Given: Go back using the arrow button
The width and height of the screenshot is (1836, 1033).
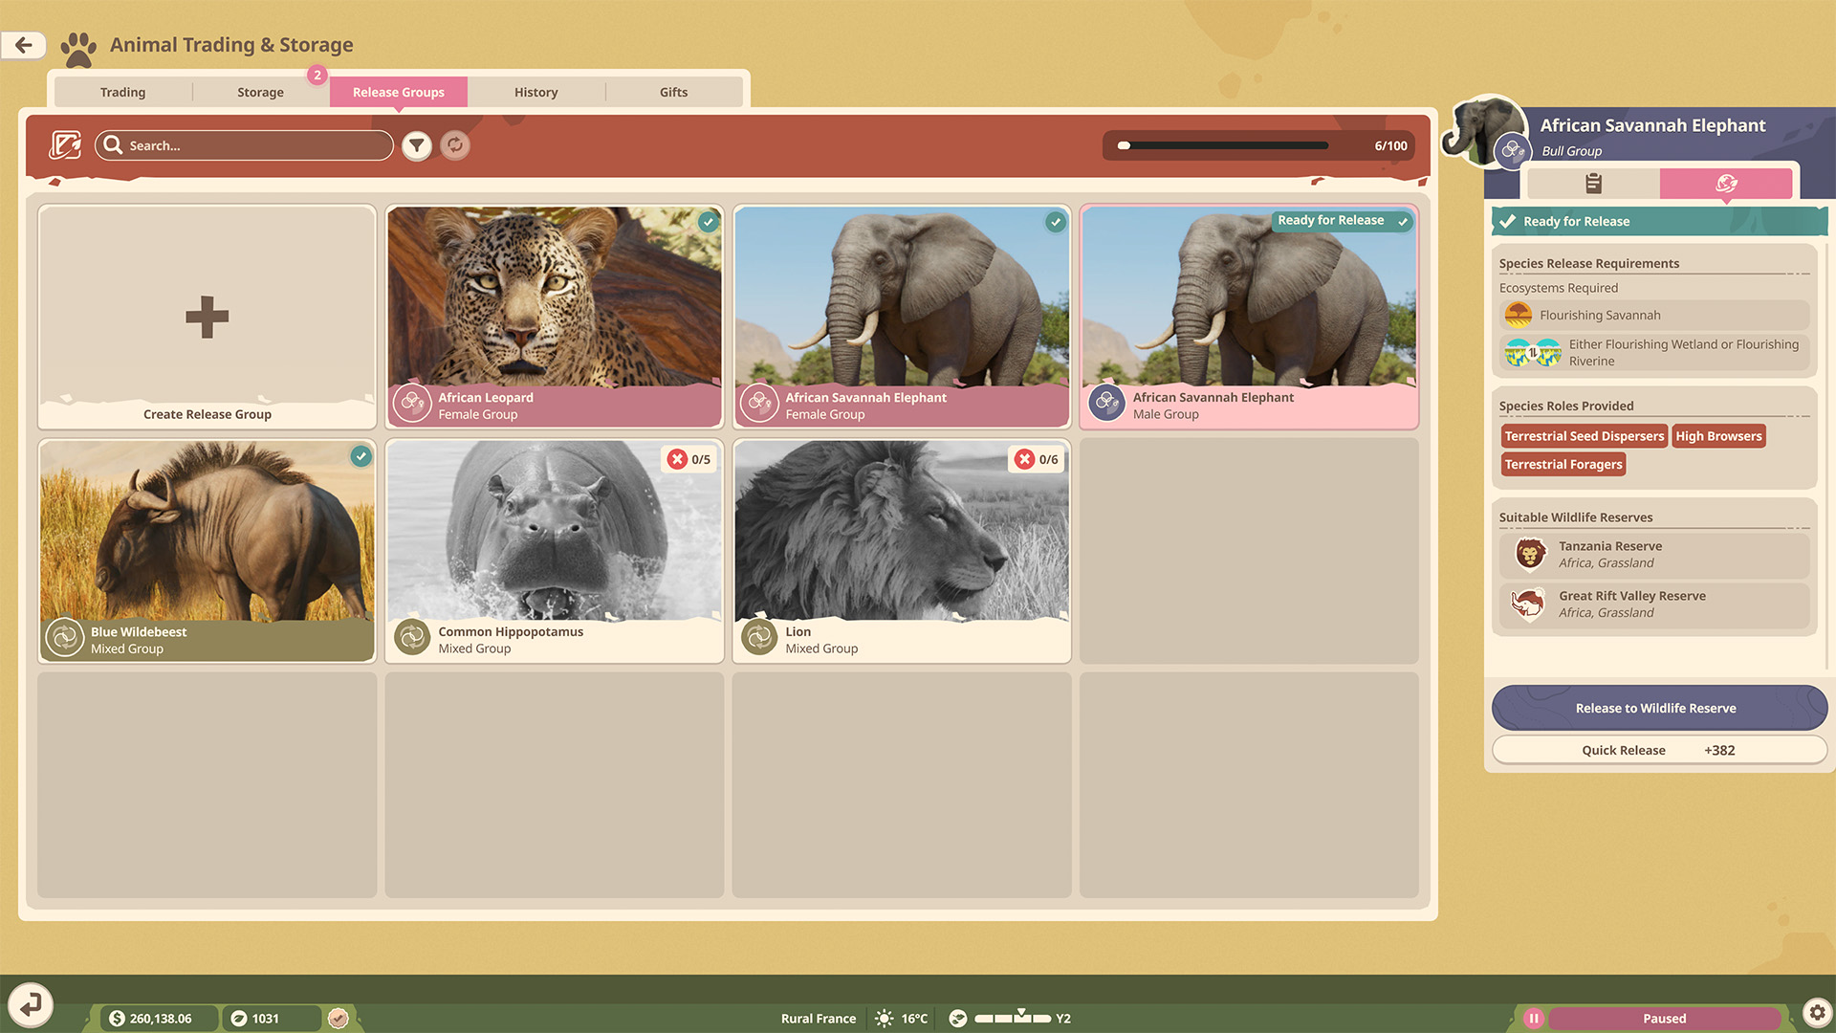Looking at the screenshot, I should coord(24,45).
